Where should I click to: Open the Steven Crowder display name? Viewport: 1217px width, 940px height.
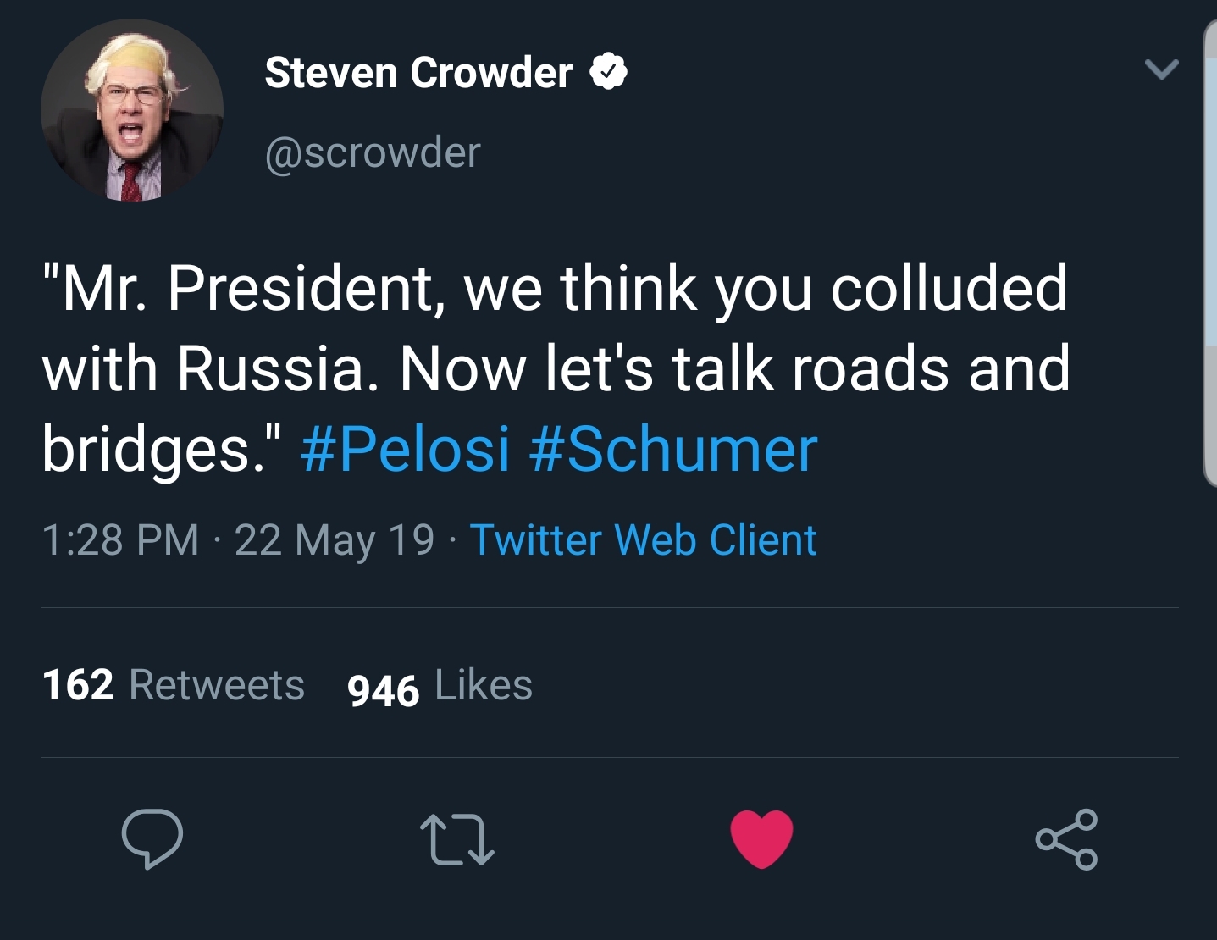[x=418, y=72]
